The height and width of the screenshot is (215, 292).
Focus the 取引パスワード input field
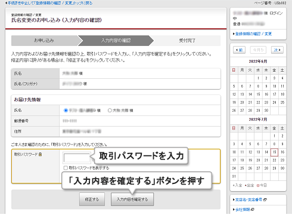[77, 158]
